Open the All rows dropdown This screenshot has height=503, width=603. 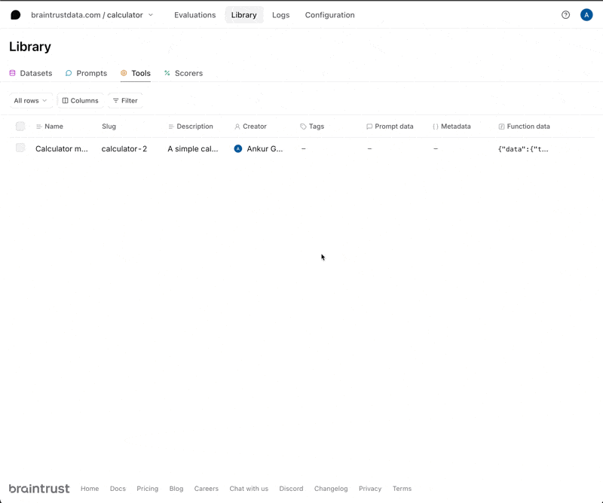click(x=31, y=101)
